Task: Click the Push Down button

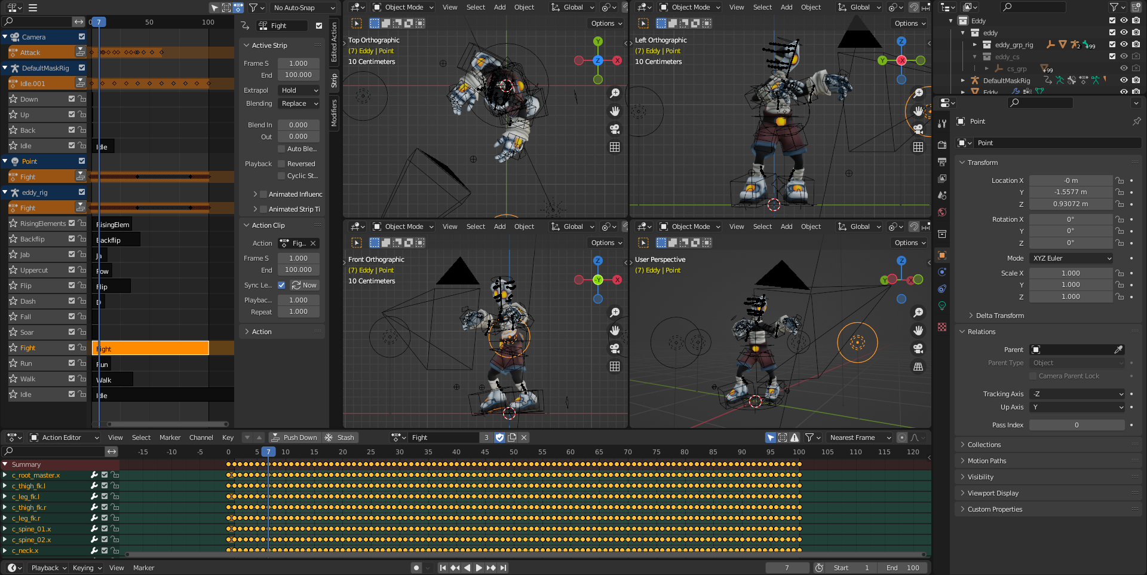Action: coord(294,438)
